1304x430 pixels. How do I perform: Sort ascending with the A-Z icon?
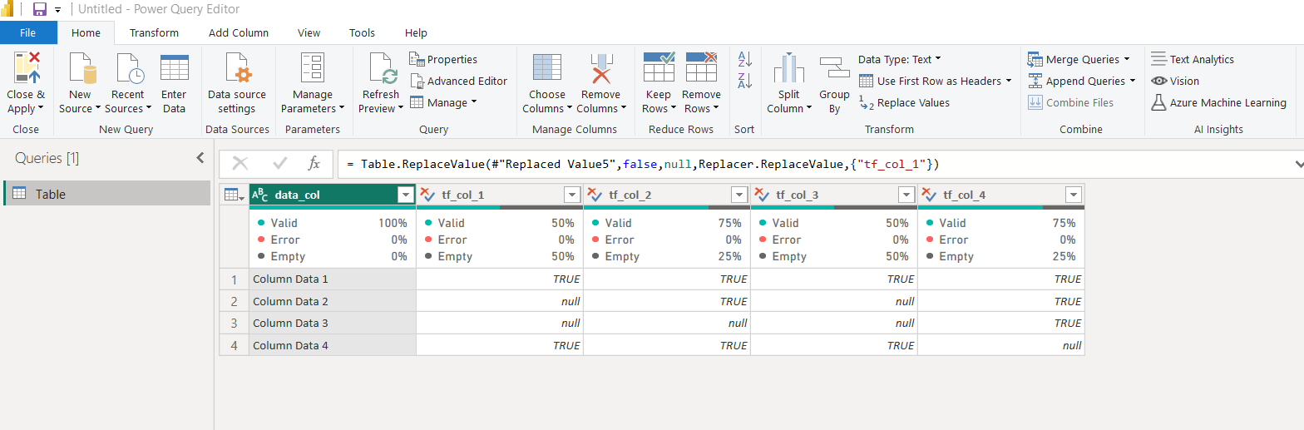[744, 59]
